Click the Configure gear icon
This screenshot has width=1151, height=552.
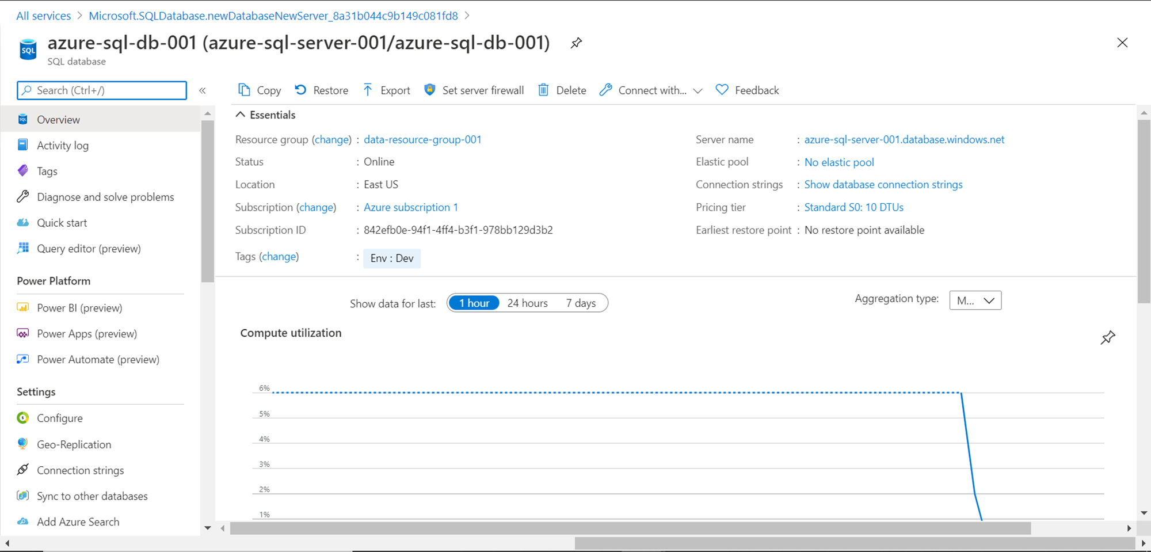click(x=23, y=418)
